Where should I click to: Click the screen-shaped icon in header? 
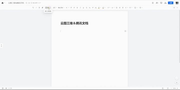[x=161, y=3]
